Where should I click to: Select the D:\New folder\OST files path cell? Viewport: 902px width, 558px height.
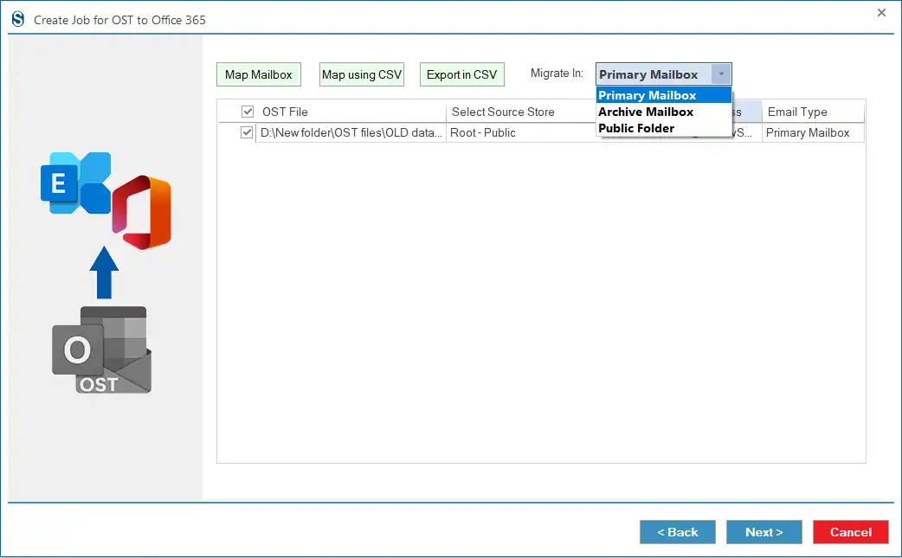point(351,132)
